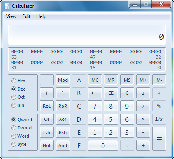Click the square root button
Image resolution: width=174 pixels, height=159 pixels.
159,93
